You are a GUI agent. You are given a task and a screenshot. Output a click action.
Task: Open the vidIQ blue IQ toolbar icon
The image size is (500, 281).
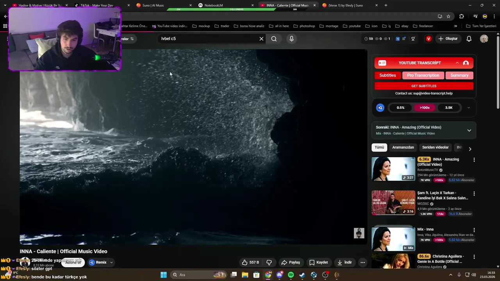tap(398, 39)
